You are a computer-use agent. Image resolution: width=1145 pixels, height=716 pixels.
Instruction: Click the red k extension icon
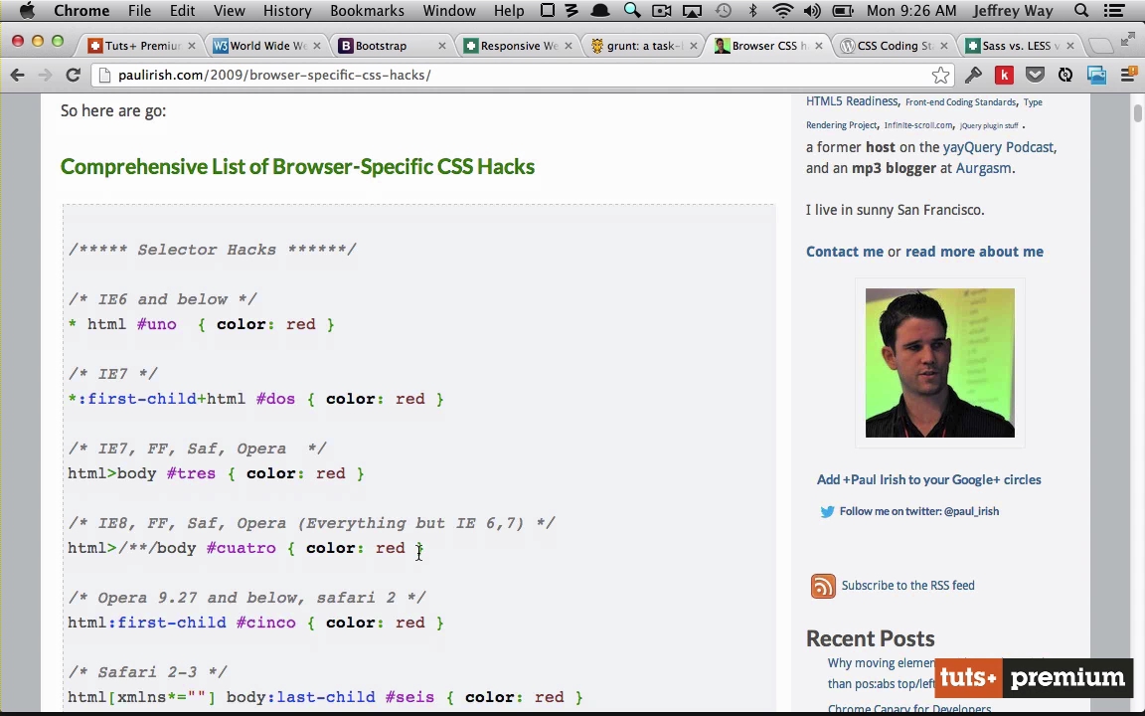[x=1004, y=75]
